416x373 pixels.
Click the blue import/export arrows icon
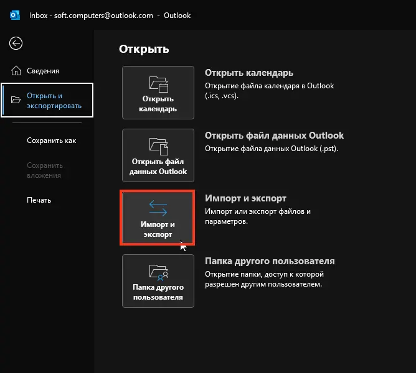click(x=158, y=208)
